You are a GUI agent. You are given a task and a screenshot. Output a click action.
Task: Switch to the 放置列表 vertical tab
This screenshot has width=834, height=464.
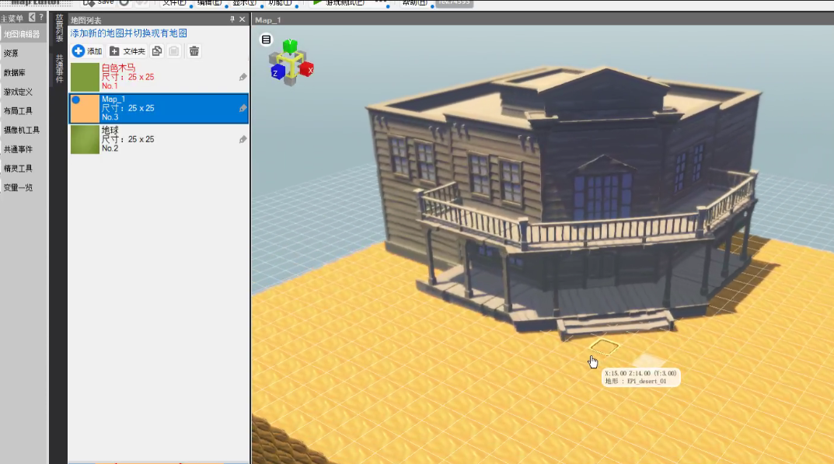[x=59, y=29]
